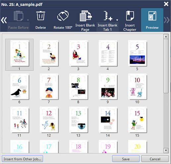Show previous toolbar items with left chevrons
This screenshot has width=171, height=164.
click(x=4, y=20)
